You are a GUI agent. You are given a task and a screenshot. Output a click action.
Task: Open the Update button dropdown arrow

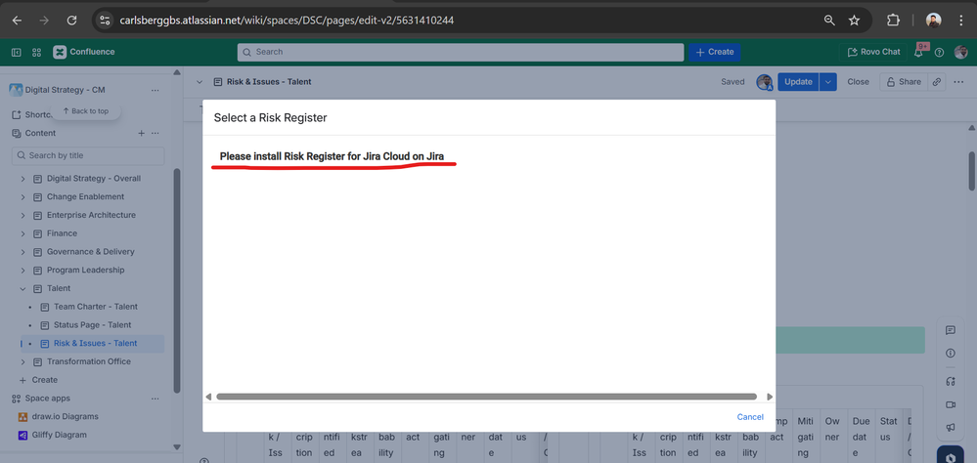(x=828, y=81)
